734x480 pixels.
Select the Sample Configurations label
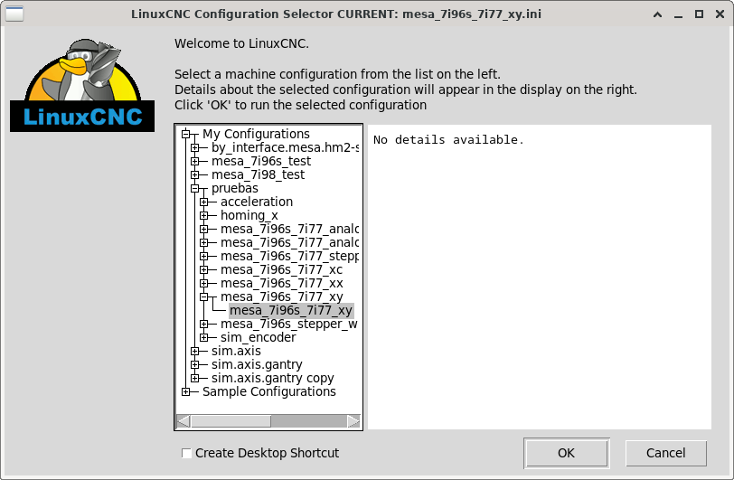(269, 392)
